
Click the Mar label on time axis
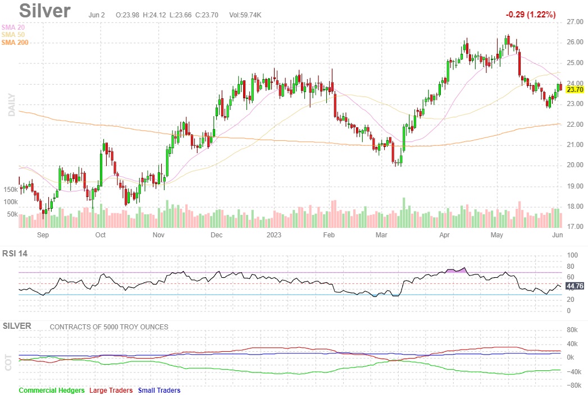(x=381, y=235)
